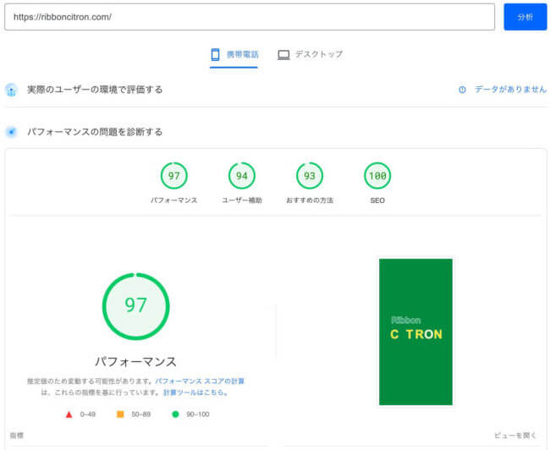
Task: Jump to the 93 おすすめの方法 score gauge
Action: [310, 176]
